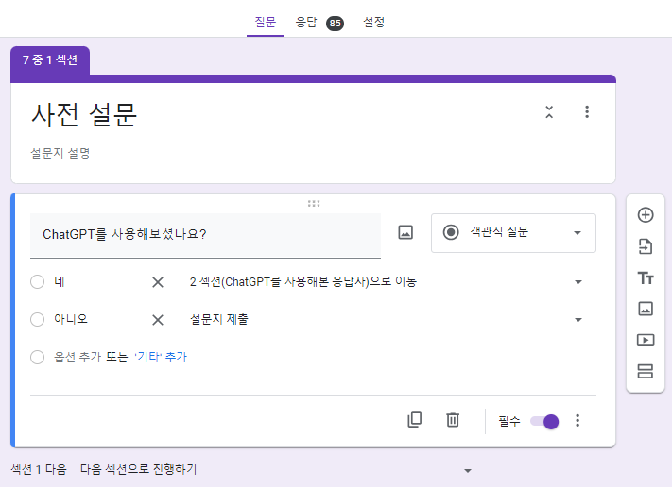Click the 설문지 설명 description field
Viewport: 672px width, 487px height.
click(x=60, y=153)
